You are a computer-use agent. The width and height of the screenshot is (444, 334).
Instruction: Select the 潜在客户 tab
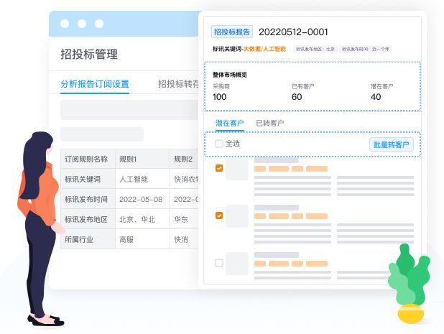(x=229, y=123)
